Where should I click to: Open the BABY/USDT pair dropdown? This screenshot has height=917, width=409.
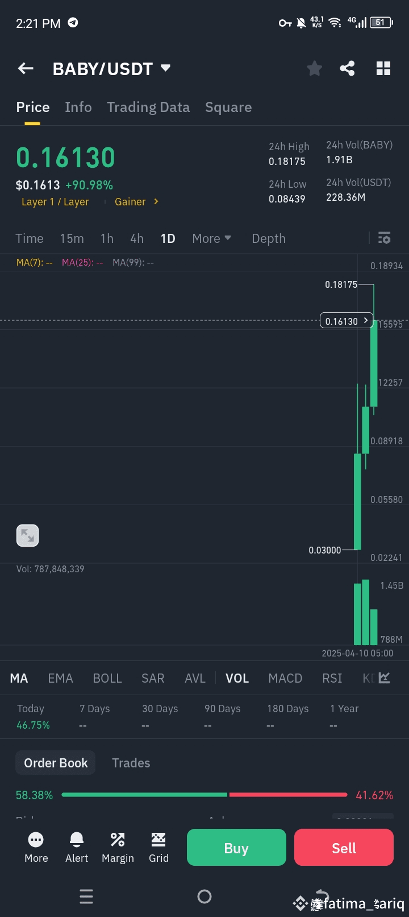[x=165, y=68]
